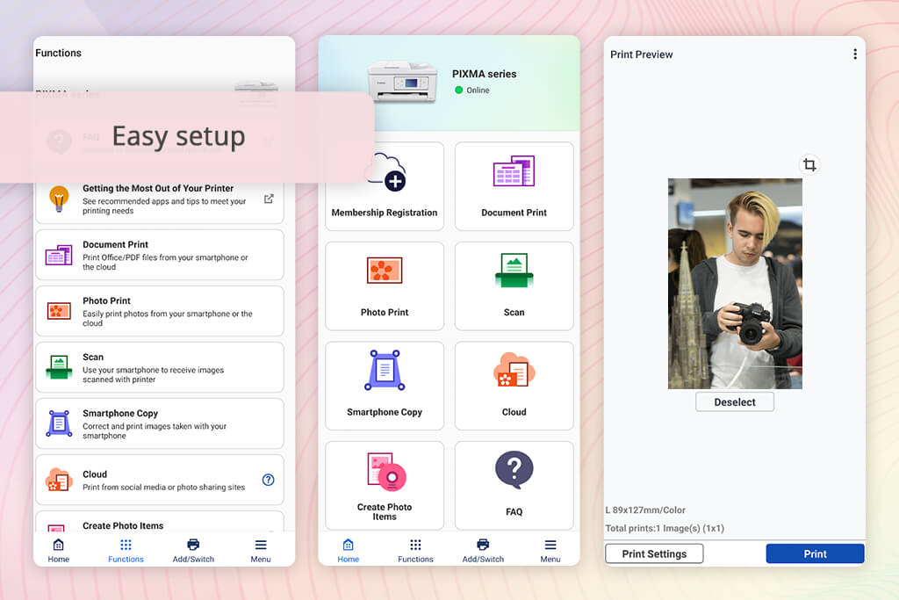Click the L 89x127mm/Color text
899x600 pixels.
645,510
